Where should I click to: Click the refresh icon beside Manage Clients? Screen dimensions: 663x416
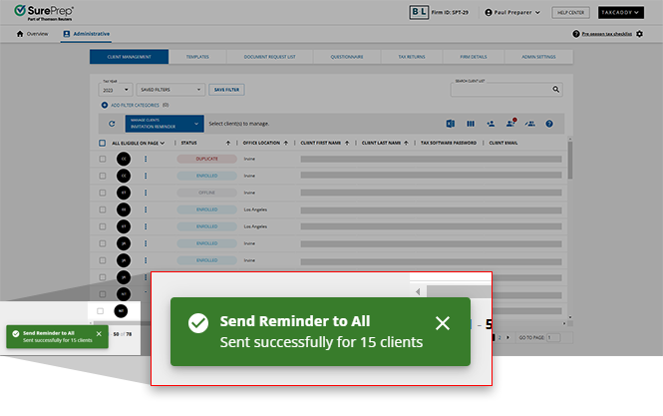tap(112, 124)
